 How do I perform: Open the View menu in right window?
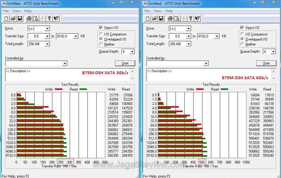pos(157,11)
